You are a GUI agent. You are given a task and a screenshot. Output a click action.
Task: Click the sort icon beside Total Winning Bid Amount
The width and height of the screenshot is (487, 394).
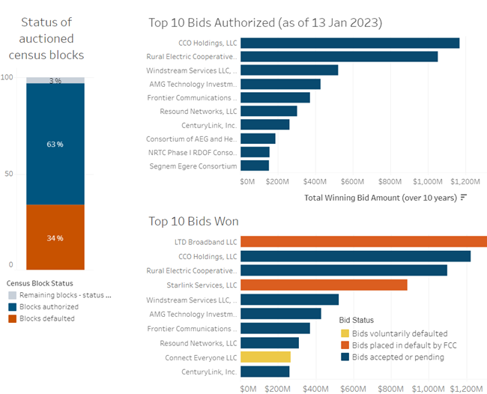coord(464,198)
